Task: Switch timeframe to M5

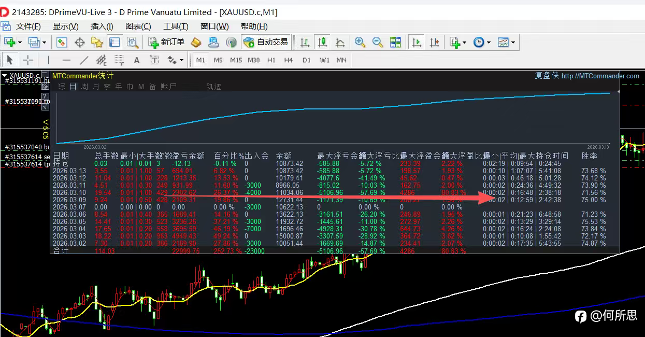Action: (x=218, y=60)
